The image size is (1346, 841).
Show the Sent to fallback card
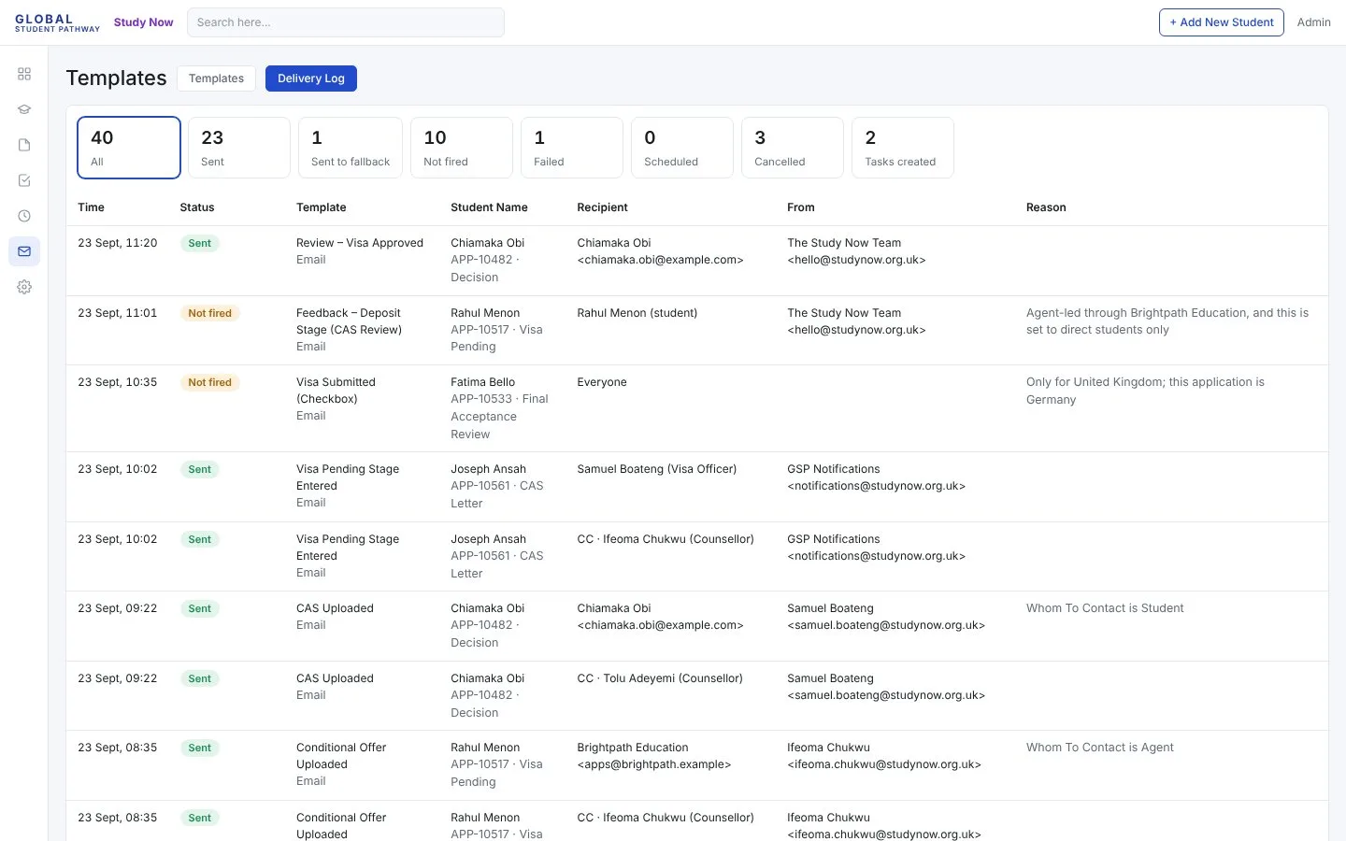pos(350,148)
